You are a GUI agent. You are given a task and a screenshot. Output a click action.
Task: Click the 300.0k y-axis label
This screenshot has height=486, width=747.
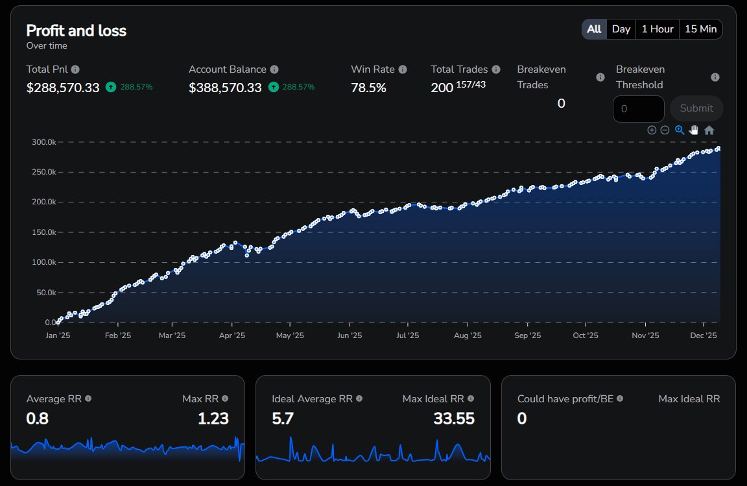(44, 142)
